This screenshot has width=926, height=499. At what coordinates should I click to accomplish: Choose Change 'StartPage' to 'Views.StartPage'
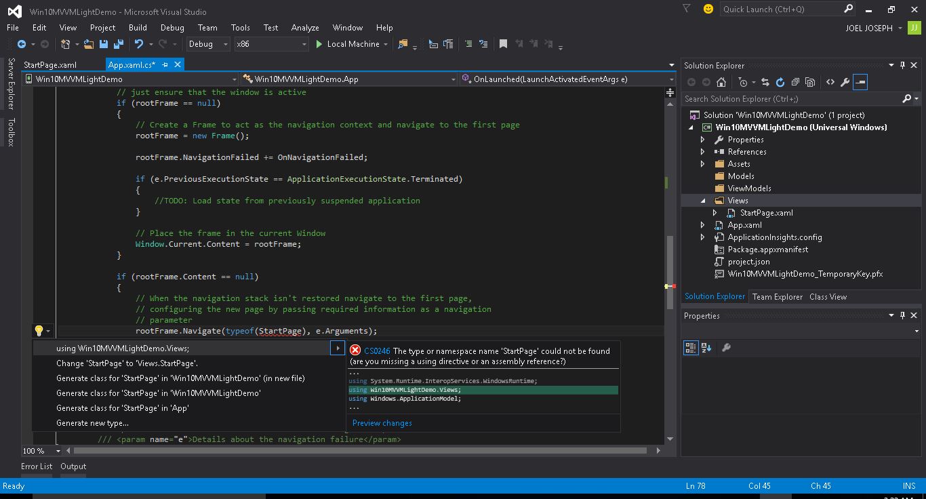[x=127, y=363]
